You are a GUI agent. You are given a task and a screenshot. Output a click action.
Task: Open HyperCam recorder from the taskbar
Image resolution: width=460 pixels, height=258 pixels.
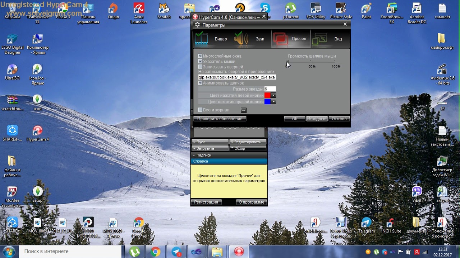click(239, 252)
